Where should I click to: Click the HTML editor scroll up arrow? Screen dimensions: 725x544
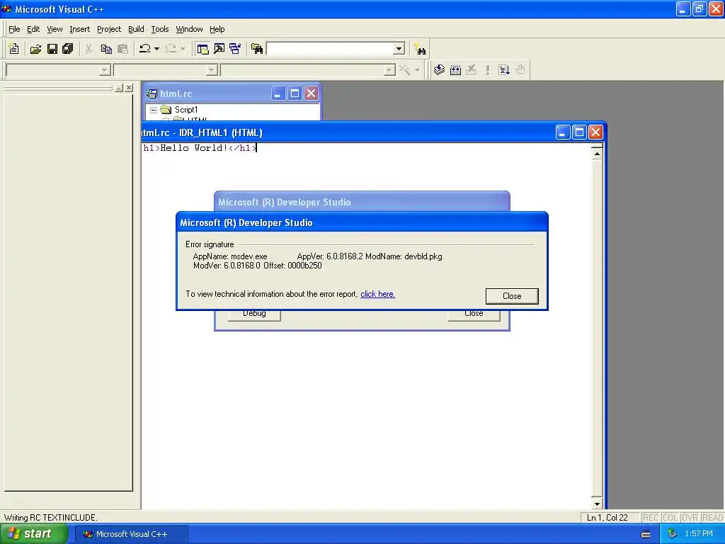pos(597,154)
